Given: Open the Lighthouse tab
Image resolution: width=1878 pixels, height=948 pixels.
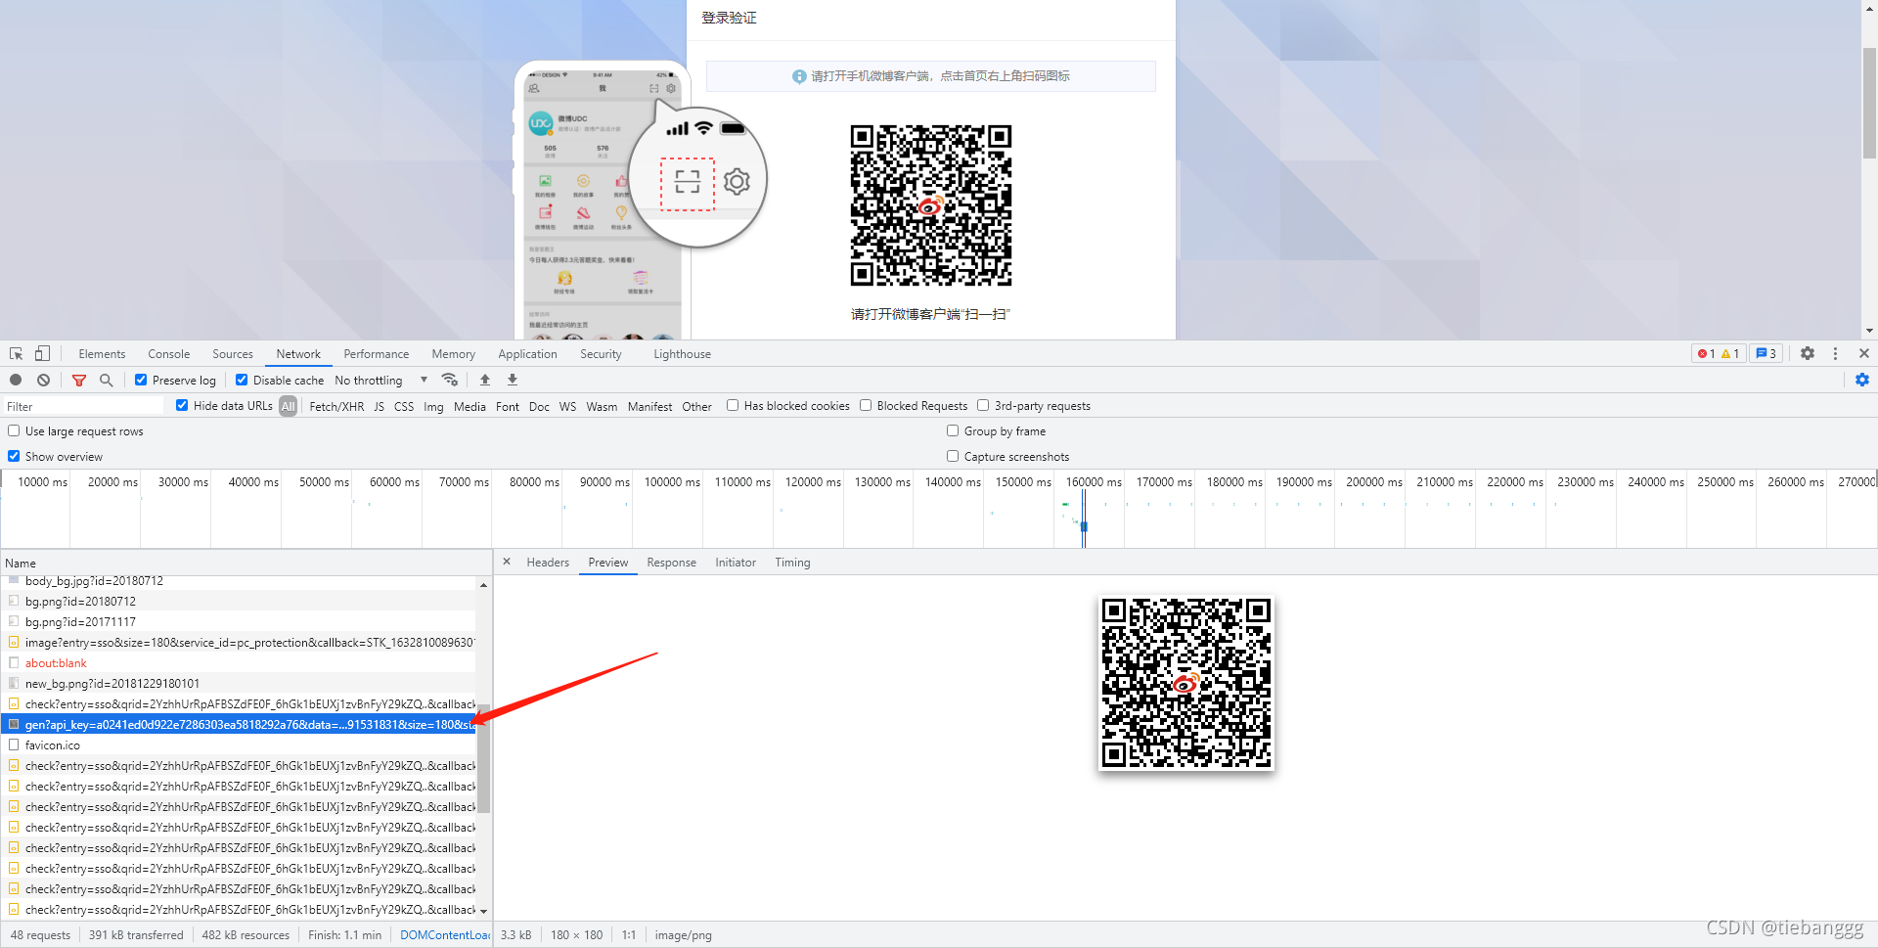Looking at the screenshot, I should (682, 354).
